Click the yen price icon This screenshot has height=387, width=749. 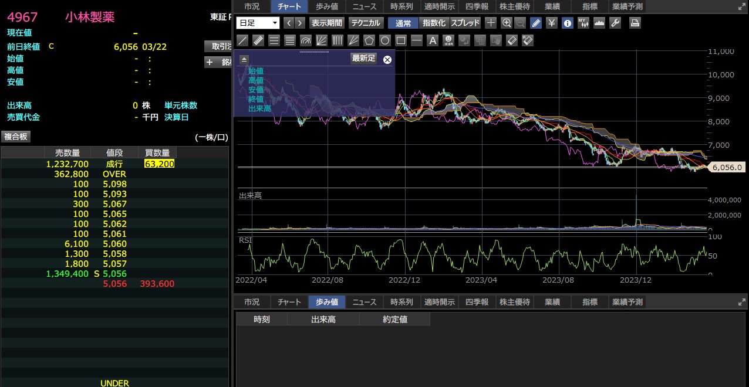coord(552,23)
